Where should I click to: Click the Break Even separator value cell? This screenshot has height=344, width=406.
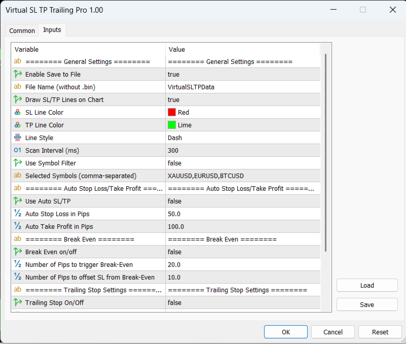(243, 239)
